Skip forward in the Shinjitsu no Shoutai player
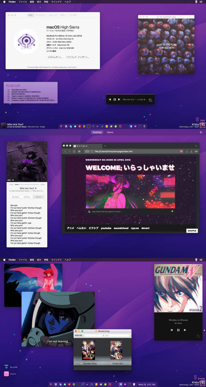Image resolution: width=206 pixels, height=387 pixels. (185, 330)
